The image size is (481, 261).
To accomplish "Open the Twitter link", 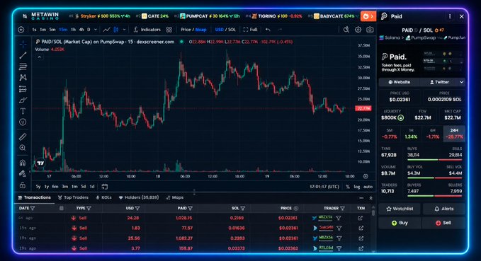I will pos(439,82).
